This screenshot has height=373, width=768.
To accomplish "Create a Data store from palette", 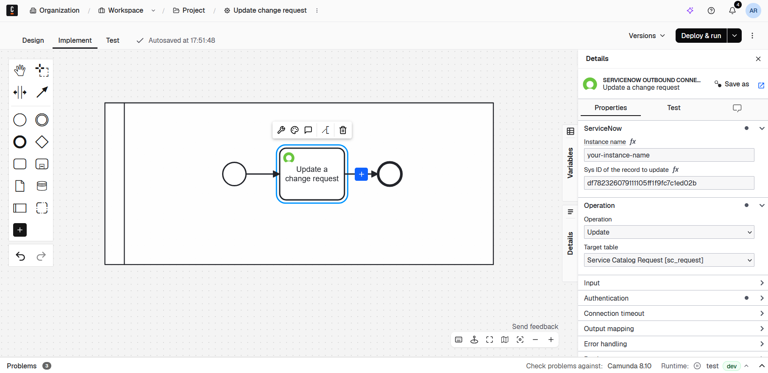I will [42, 186].
